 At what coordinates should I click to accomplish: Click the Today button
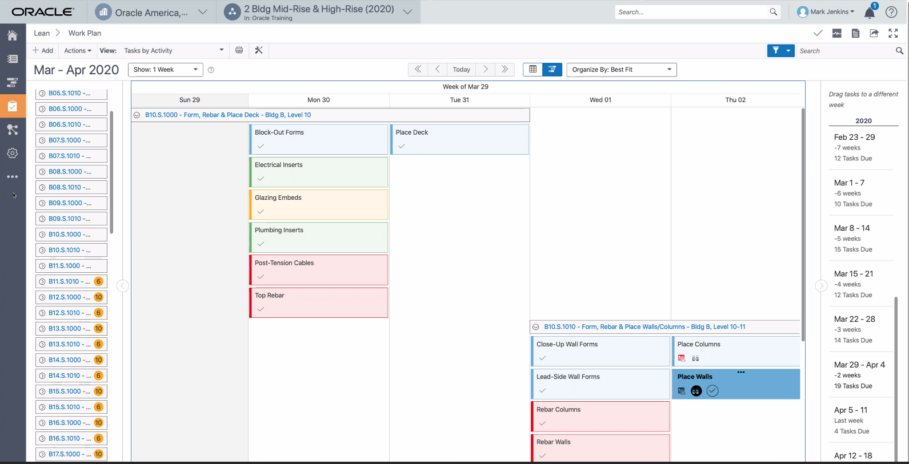coord(461,69)
